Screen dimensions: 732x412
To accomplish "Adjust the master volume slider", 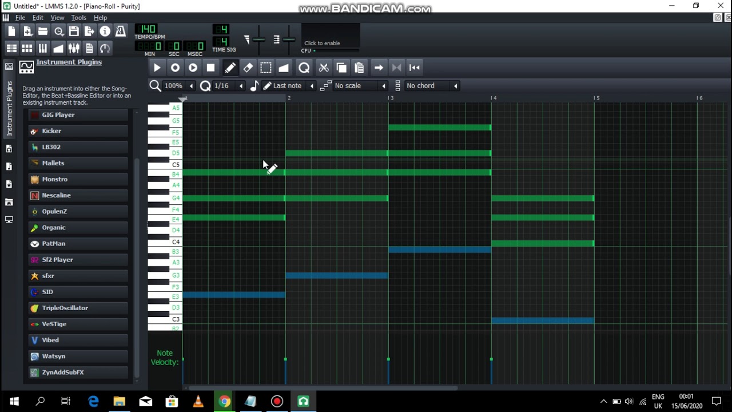I will coord(258,39).
